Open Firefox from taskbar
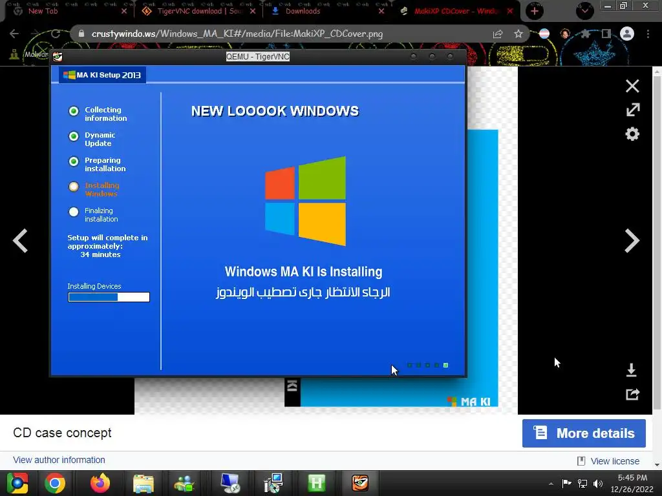 (100, 483)
